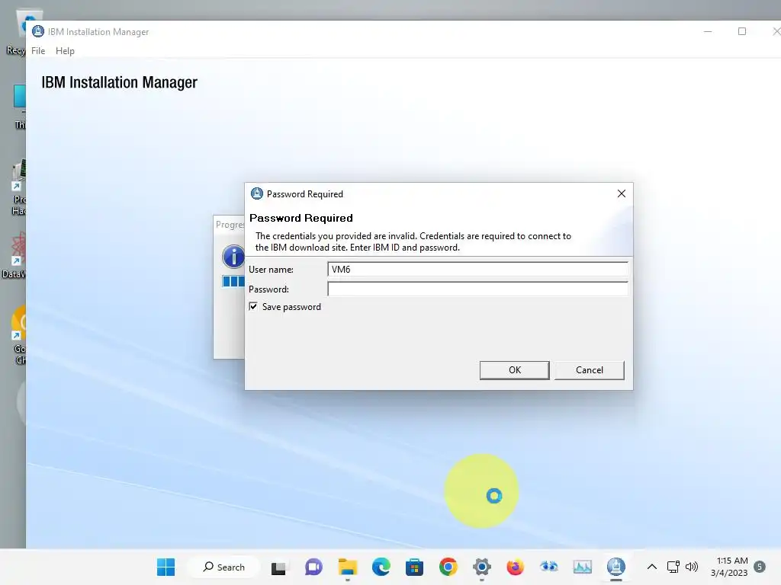Click the OK button in Password Required dialog
Image resolution: width=781 pixels, height=585 pixels.
(515, 370)
